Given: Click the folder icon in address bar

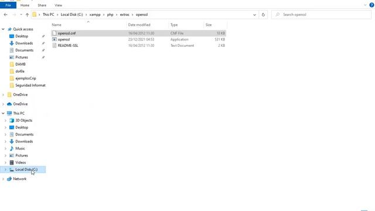Looking at the screenshot, I should pyautogui.click(x=34, y=15).
